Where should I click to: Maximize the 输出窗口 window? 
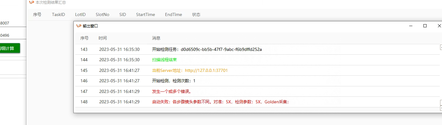pos(425,26)
